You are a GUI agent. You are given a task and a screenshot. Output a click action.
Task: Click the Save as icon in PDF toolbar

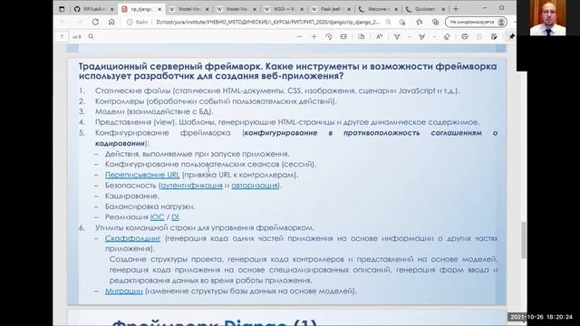(494, 36)
